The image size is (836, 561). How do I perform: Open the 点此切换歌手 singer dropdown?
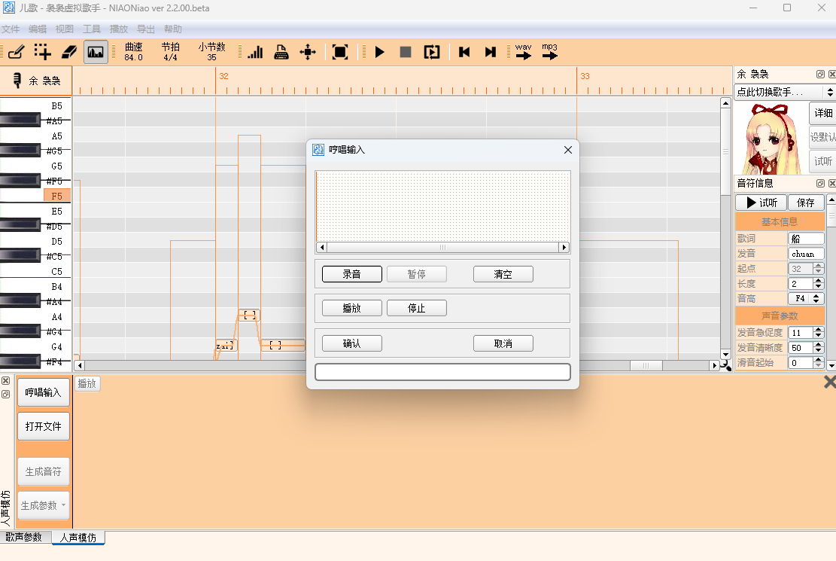point(786,92)
